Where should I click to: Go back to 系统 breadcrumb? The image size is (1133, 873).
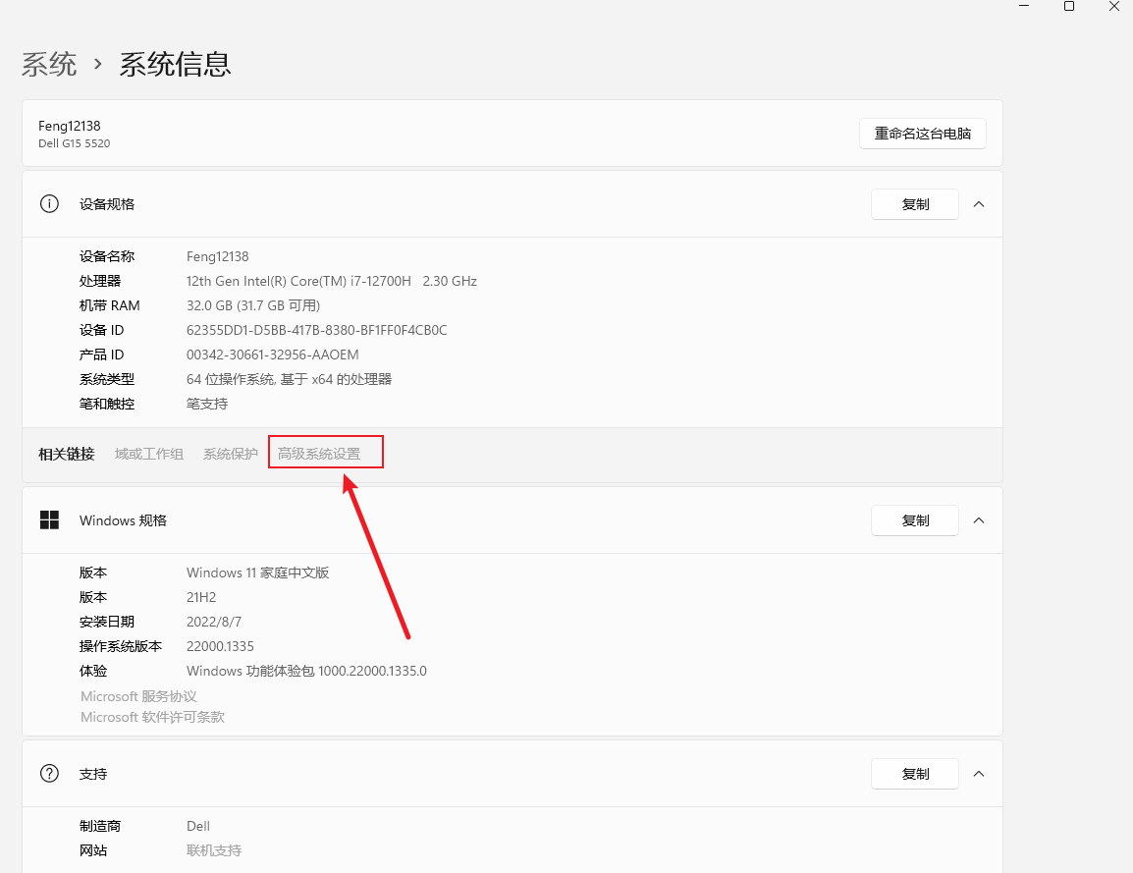[x=49, y=64]
